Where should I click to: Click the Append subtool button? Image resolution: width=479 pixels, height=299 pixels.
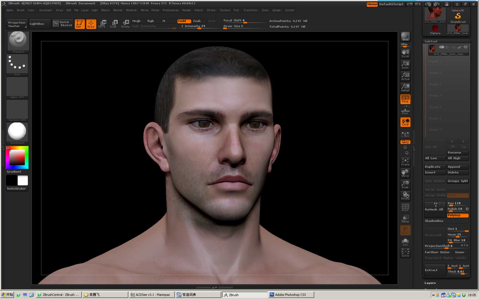point(458,167)
